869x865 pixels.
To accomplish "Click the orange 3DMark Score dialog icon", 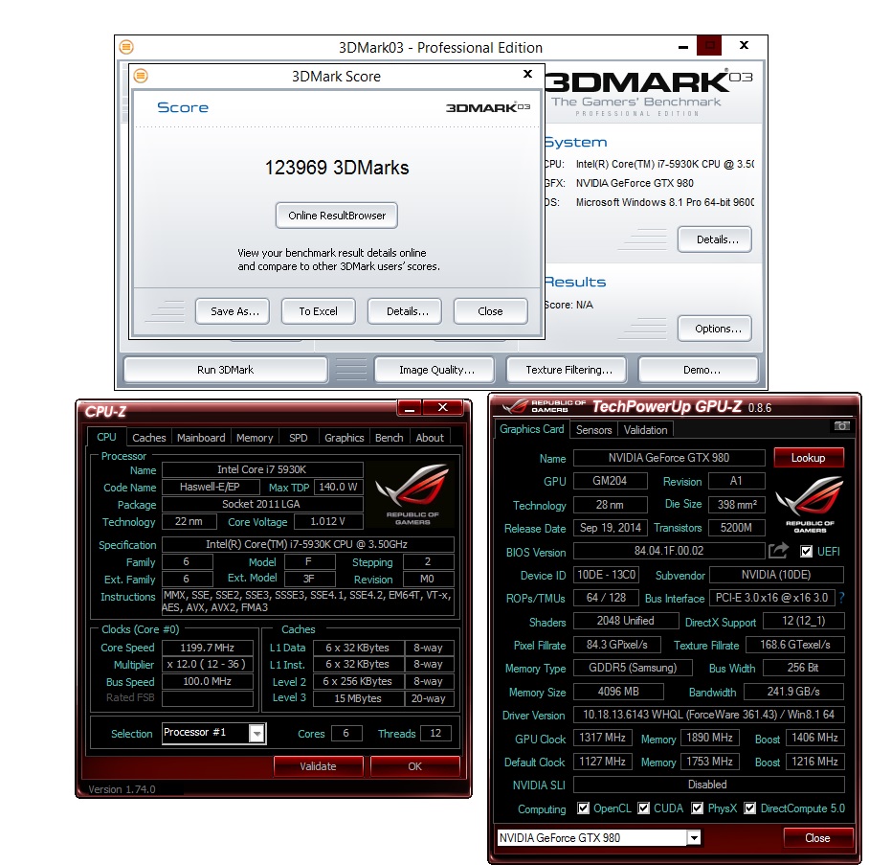I will pos(141,76).
